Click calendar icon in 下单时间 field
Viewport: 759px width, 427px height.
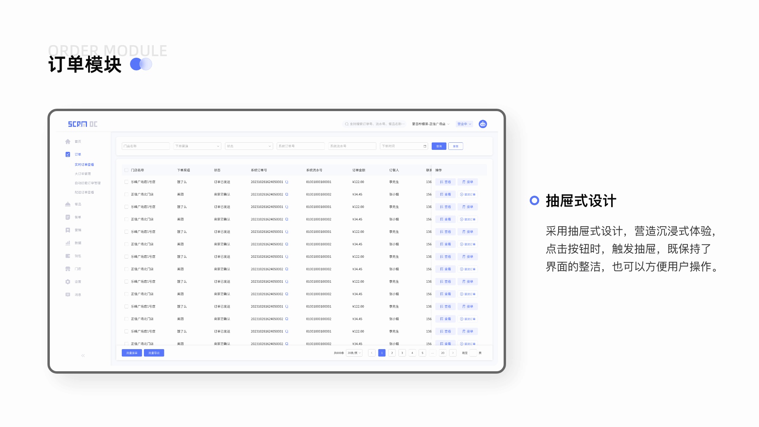(425, 146)
